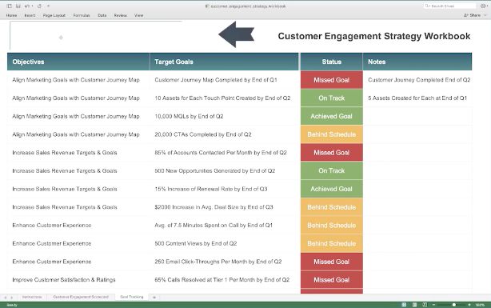Click the Save icon in the title bar
Image resolution: width=491 pixels, height=308 pixels.
(18, 6)
